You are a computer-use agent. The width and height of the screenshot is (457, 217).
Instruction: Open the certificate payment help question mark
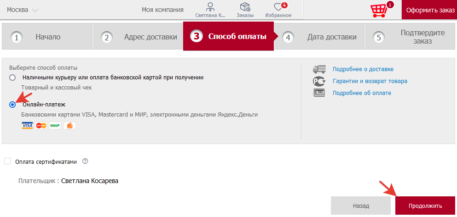coord(85,161)
